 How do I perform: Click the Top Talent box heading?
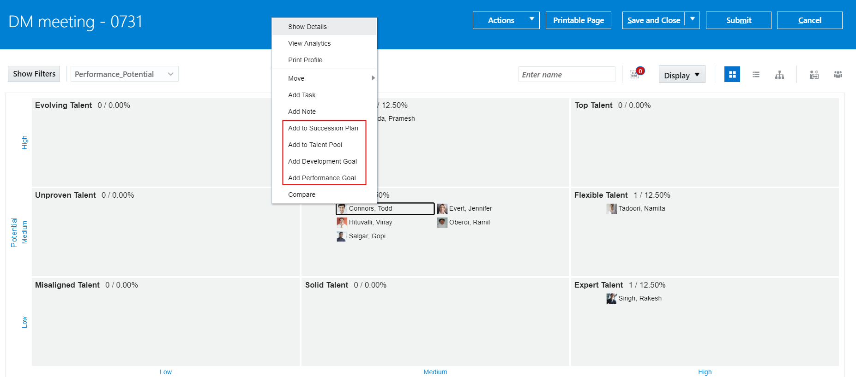(593, 105)
